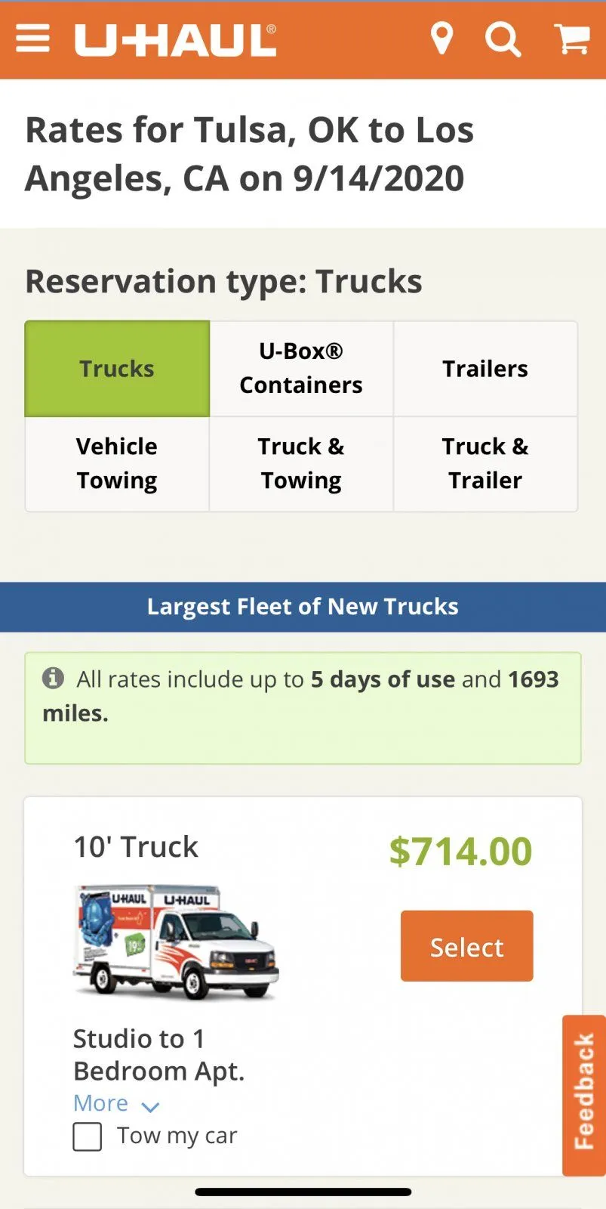Check the Tow my car box
This screenshot has height=1209, width=606.
[88, 1136]
